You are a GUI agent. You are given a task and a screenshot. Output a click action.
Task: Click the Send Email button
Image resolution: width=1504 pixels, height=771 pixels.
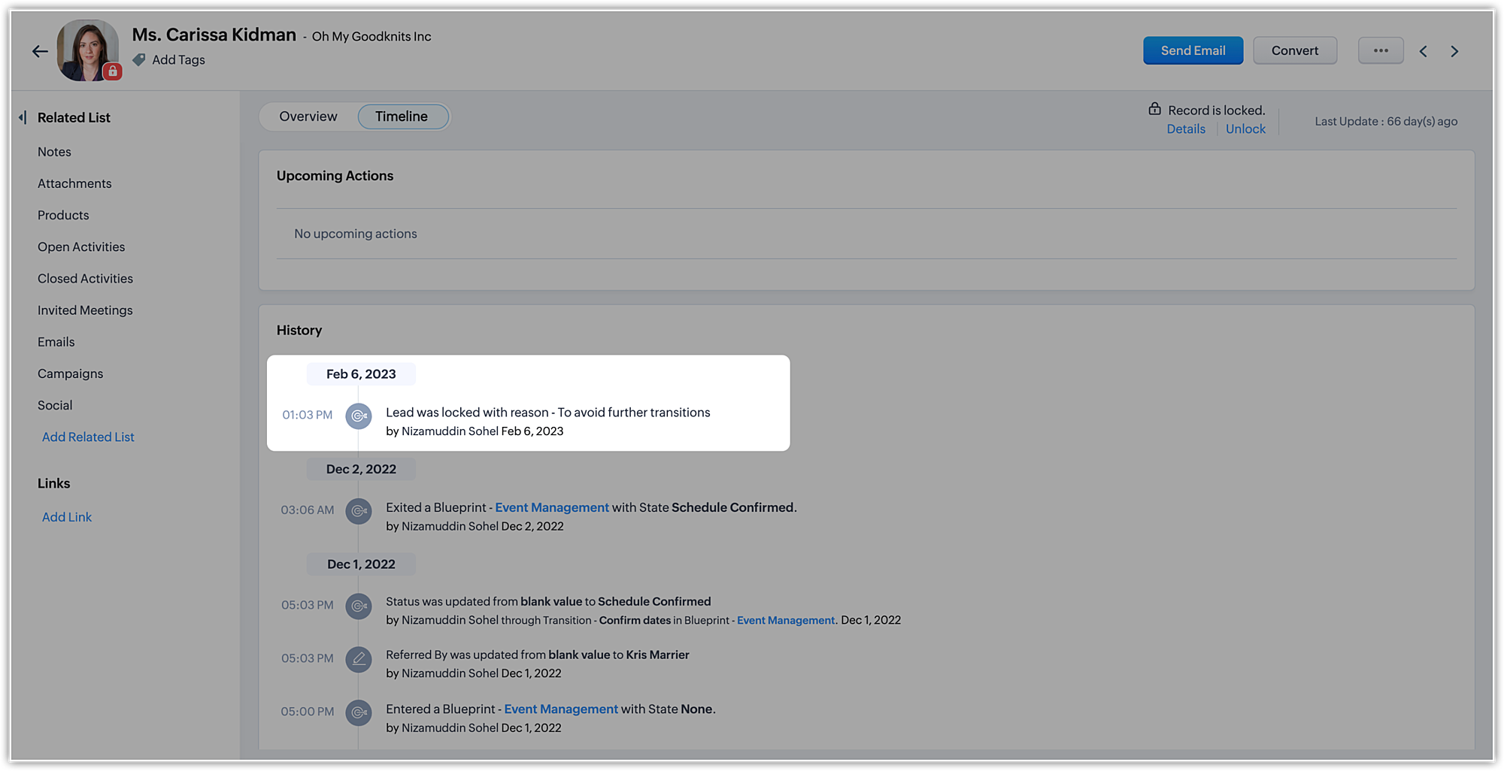click(x=1193, y=50)
